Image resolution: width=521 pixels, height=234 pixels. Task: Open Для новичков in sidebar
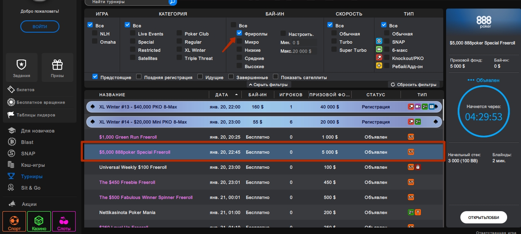(x=38, y=131)
